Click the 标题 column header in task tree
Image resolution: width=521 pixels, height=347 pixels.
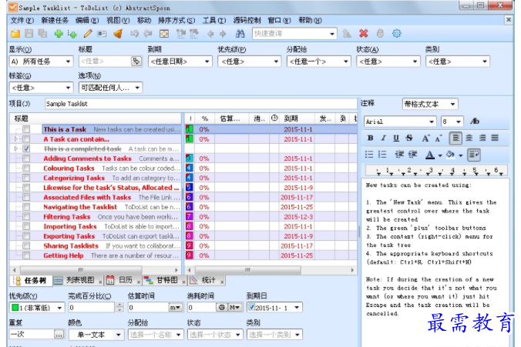pyautogui.click(x=96, y=118)
